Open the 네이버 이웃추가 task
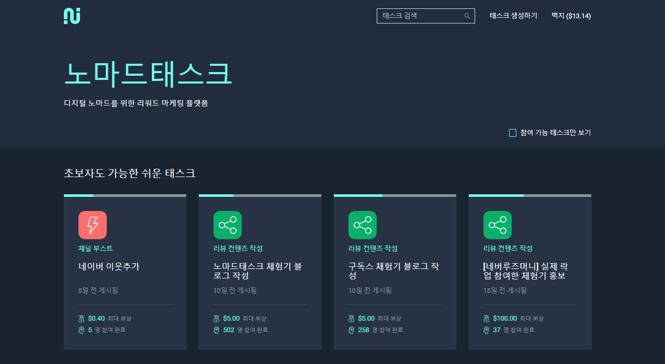Viewport: 665px width, 364px height. click(x=109, y=266)
